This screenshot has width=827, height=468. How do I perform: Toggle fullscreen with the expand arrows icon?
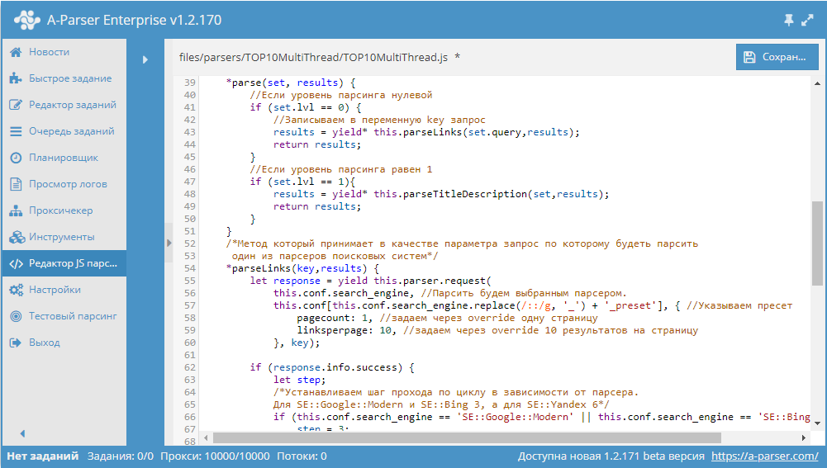[807, 20]
